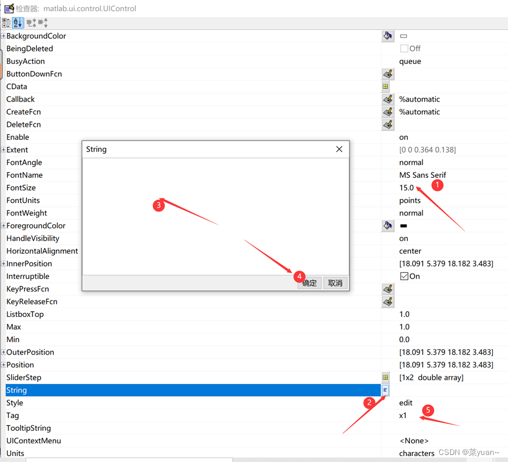Open KeyPressFcn editor icon
Viewport: 508px width, 462px height.
click(388, 289)
